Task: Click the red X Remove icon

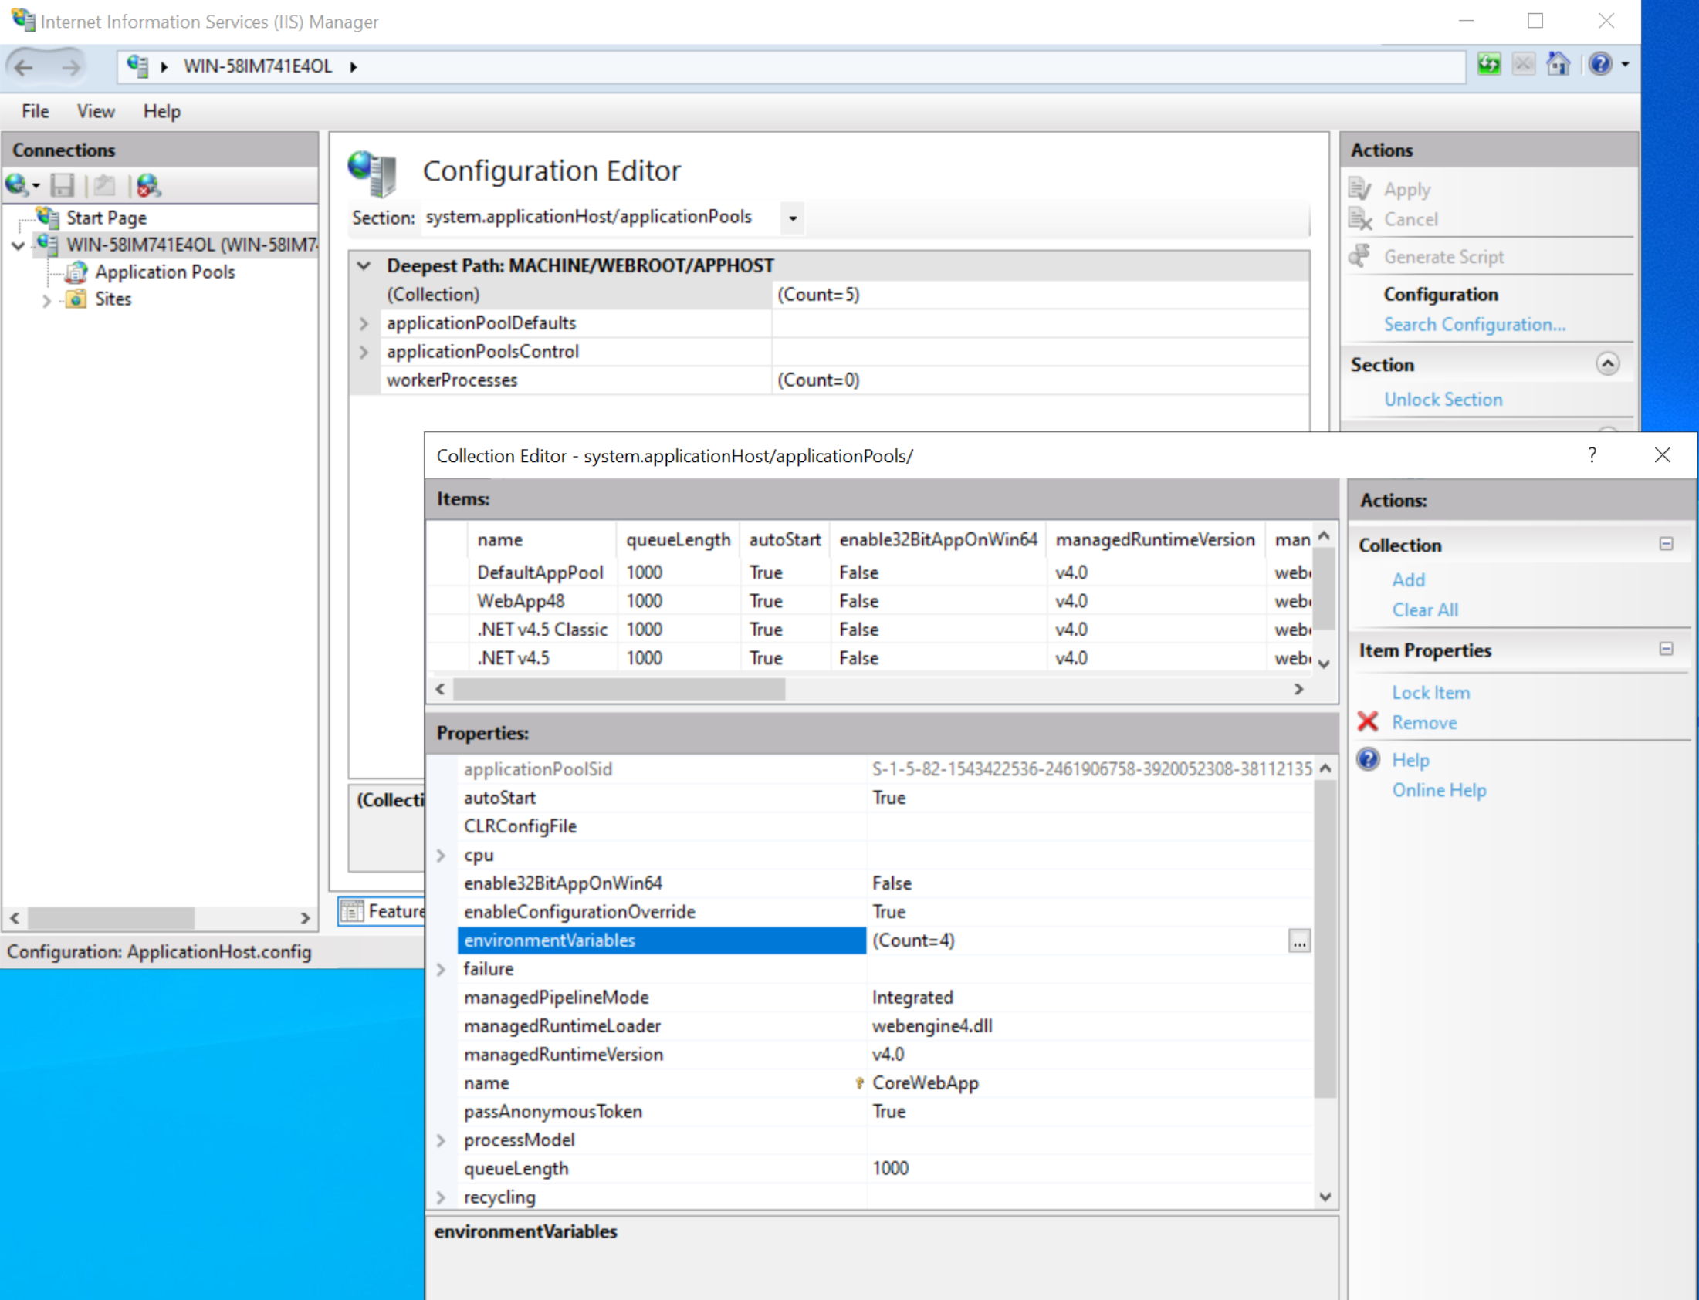Action: click(x=1368, y=722)
